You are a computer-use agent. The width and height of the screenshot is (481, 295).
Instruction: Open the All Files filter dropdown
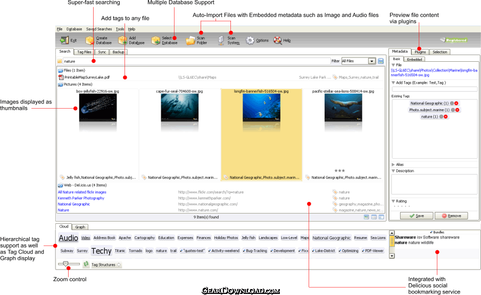point(372,61)
